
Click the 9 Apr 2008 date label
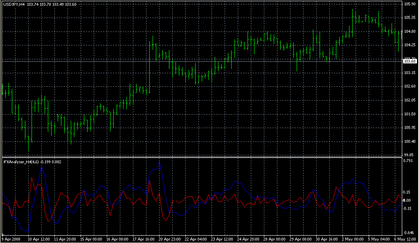click(x=11, y=239)
